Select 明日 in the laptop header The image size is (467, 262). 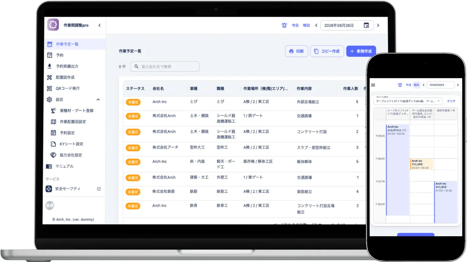(306, 25)
